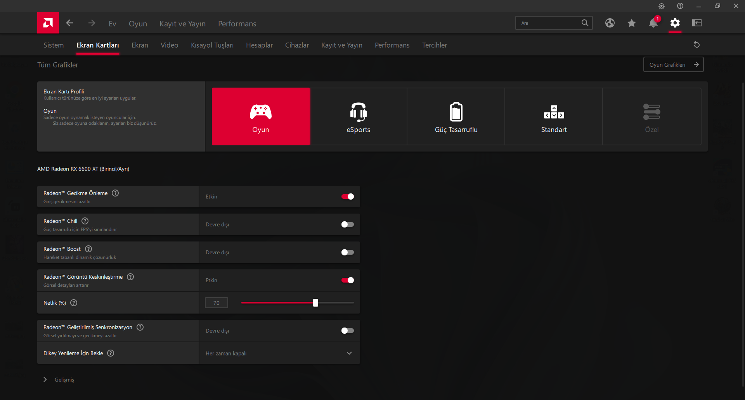The width and height of the screenshot is (745, 400).
Task: Show help for Radeon Geliştirilmiş Senkronizasyon
Action: pos(140,327)
